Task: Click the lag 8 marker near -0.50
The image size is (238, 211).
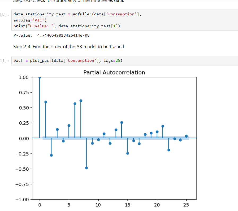Action: coord(86,168)
